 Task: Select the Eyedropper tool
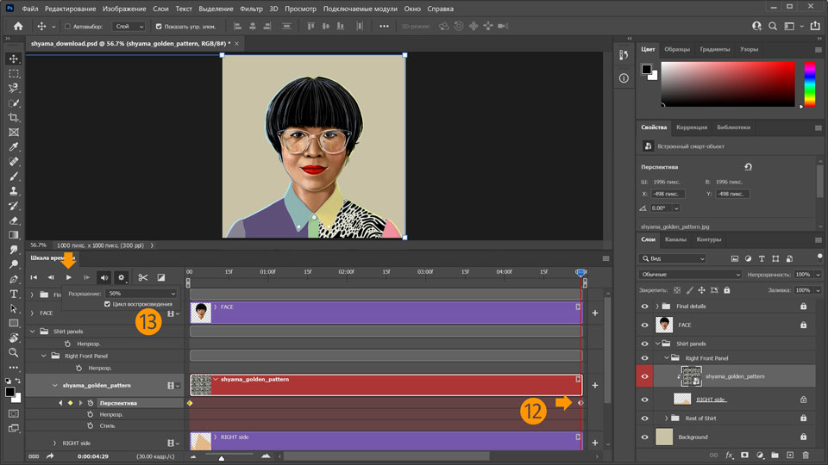point(14,146)
